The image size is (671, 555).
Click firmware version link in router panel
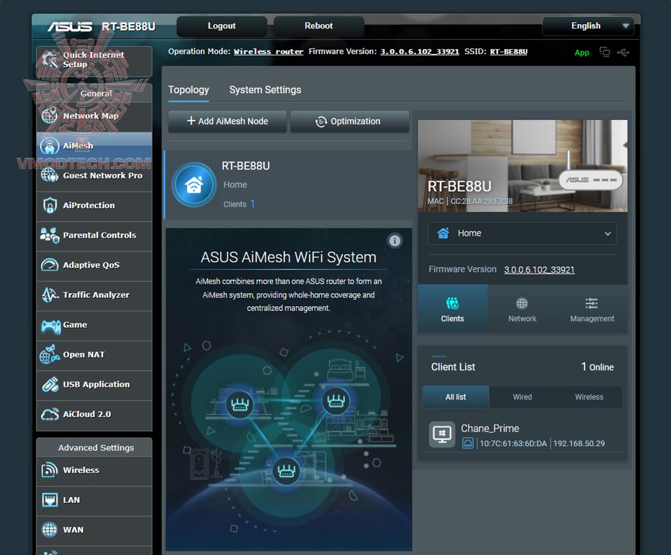(x=539, y=270)
